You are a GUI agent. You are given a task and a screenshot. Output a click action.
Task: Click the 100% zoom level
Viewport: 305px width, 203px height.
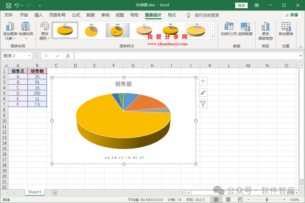pos(294,200)
